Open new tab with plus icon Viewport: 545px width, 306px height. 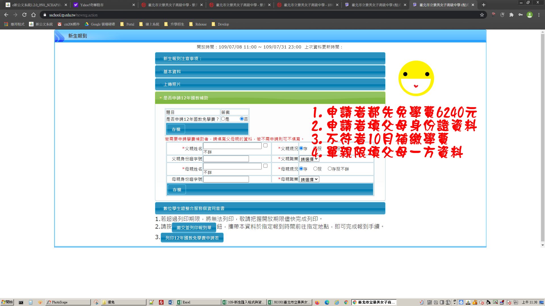pyautogui.click(x=484, y=5)
